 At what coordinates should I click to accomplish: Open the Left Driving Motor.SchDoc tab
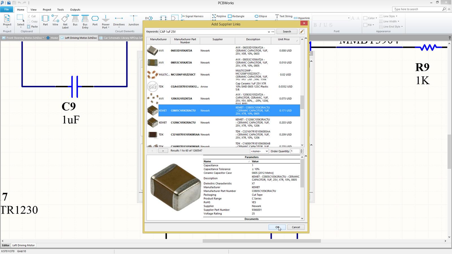81,38
